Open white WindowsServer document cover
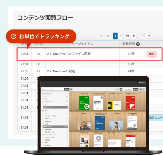The height and width of the screenshot is (155, 163). click(98, 103)
